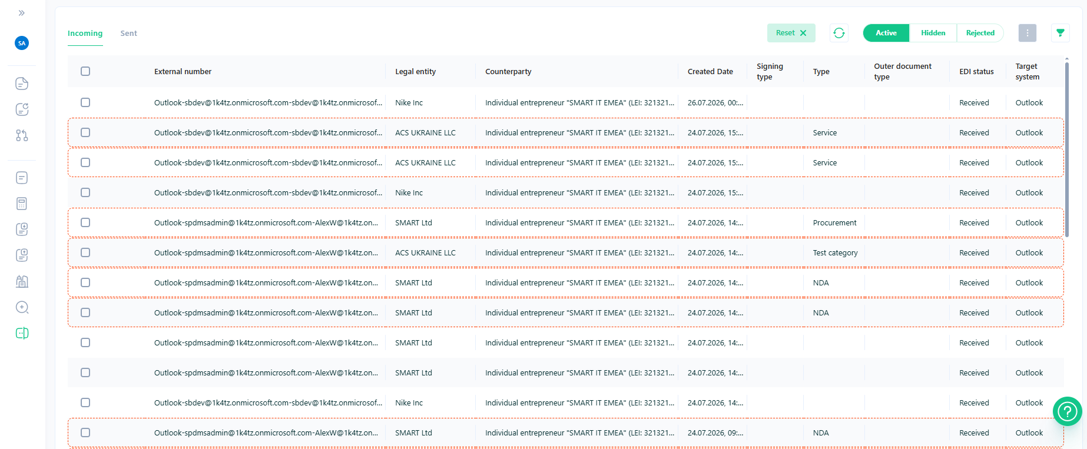The image size is (1087, 449).
Task: Check the Procurement row checkbox
Action: (85, 222)
